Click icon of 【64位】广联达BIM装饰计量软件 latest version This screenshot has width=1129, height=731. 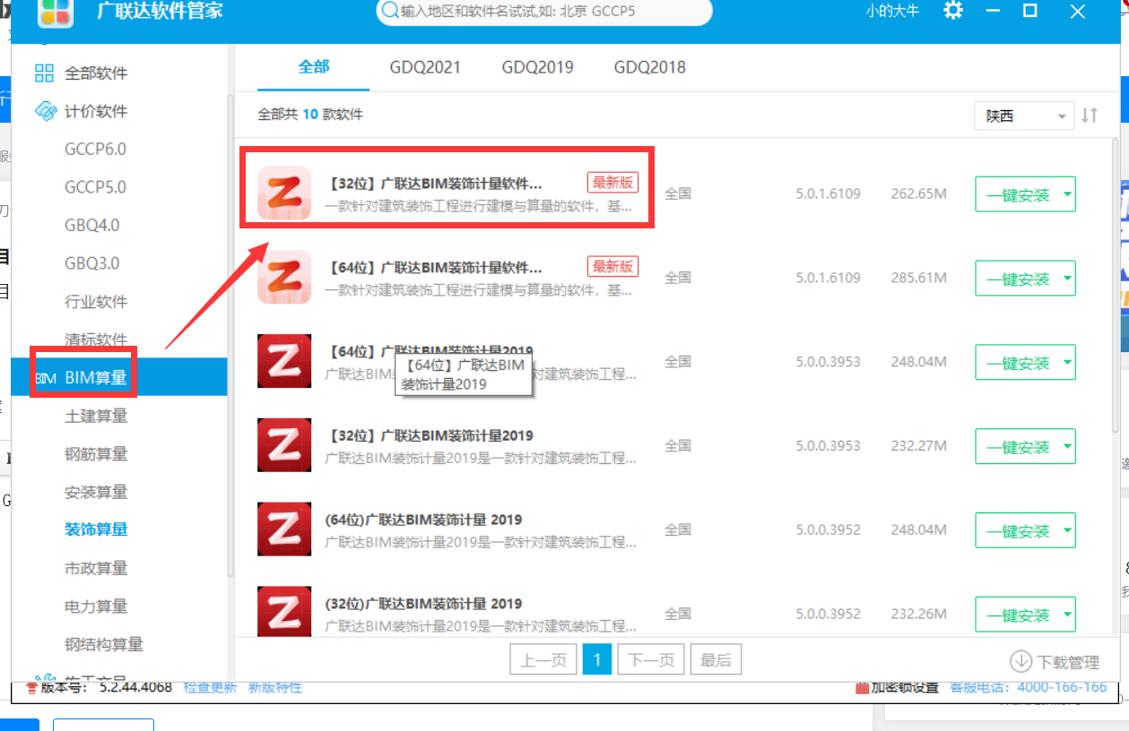point(284,278)
